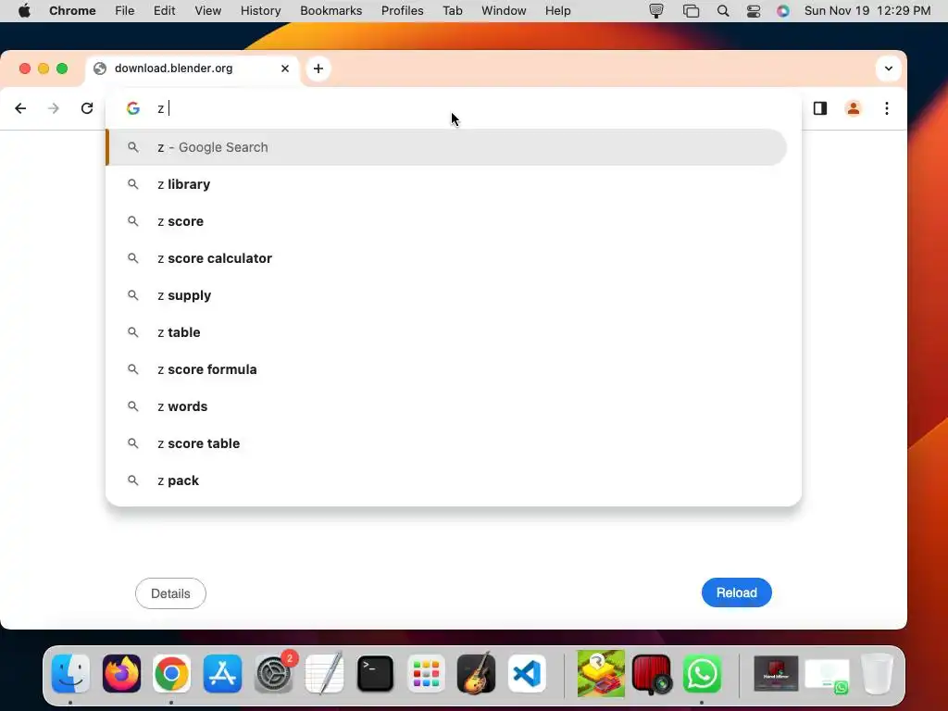948x711 pixels.
Task: Open the Window menu
Action: (504, 11)
